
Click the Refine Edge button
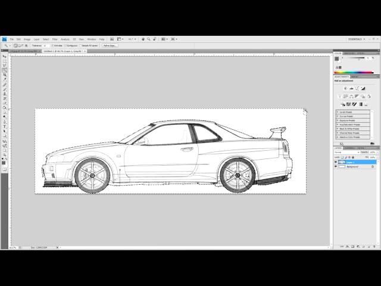(x=110, y=45)
